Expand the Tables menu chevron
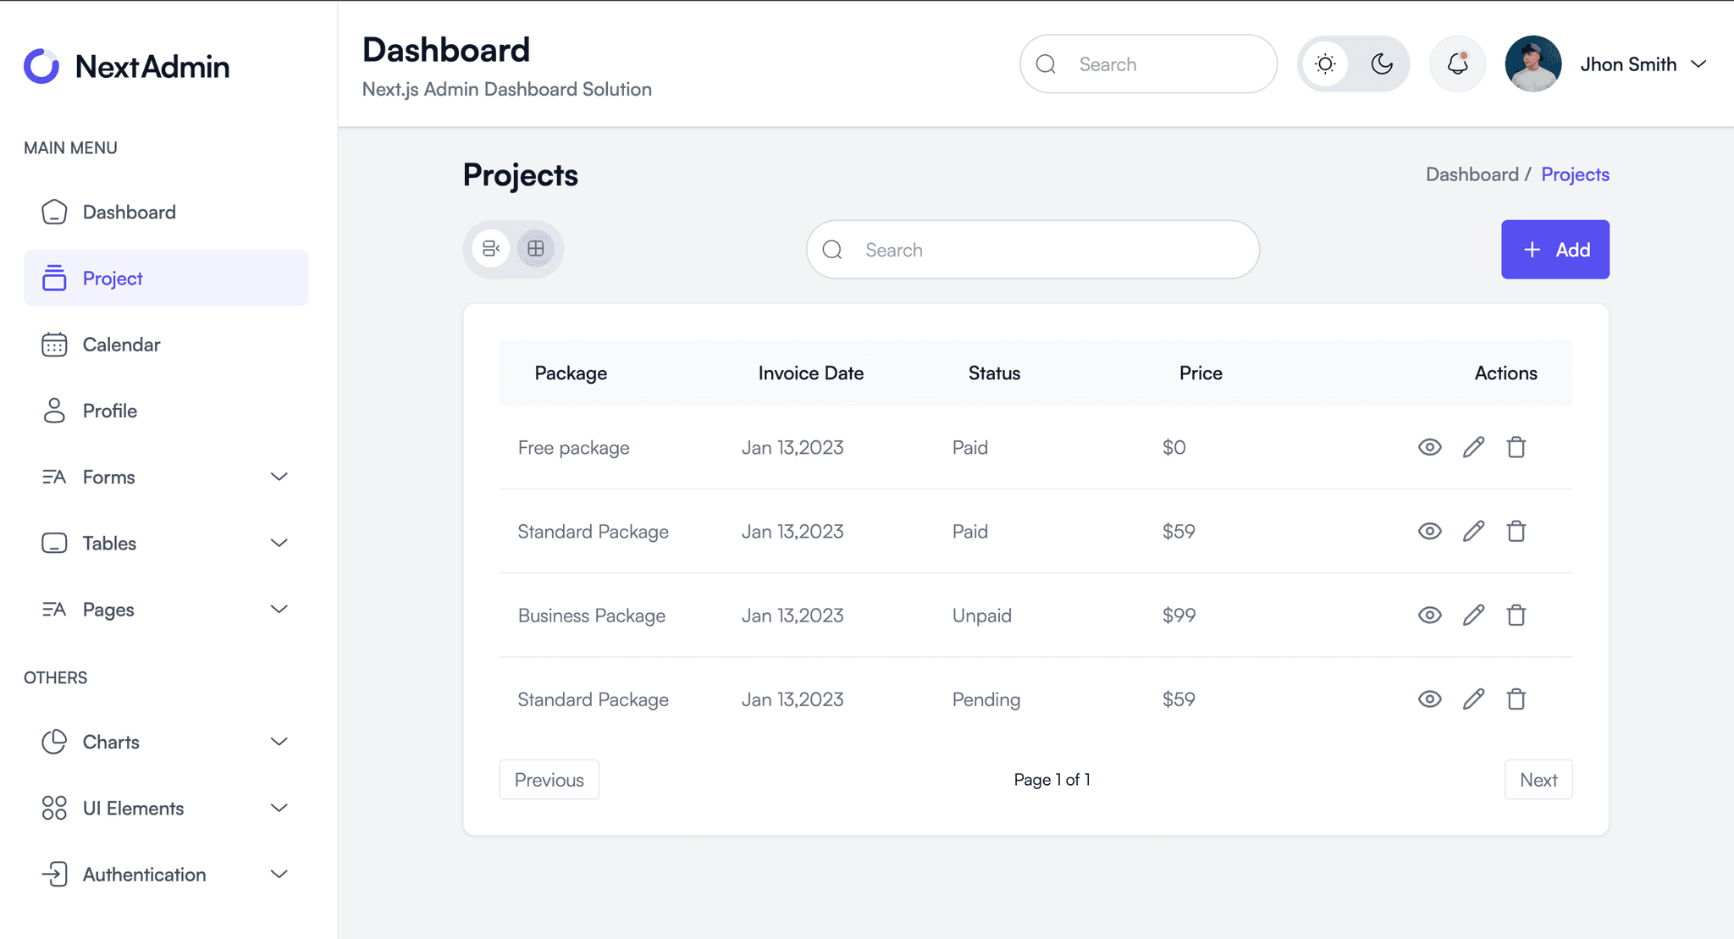1734x939 pixels. point(279,543)
